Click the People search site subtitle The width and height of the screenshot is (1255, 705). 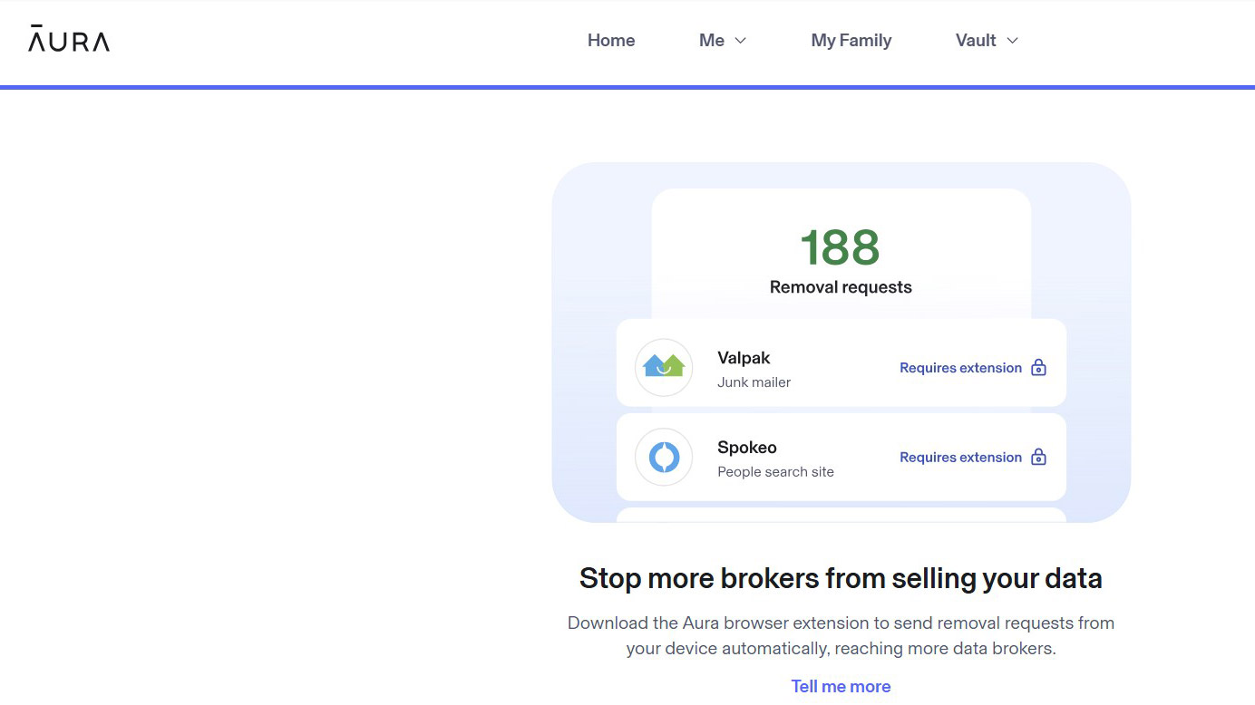[x=775, y=472]
